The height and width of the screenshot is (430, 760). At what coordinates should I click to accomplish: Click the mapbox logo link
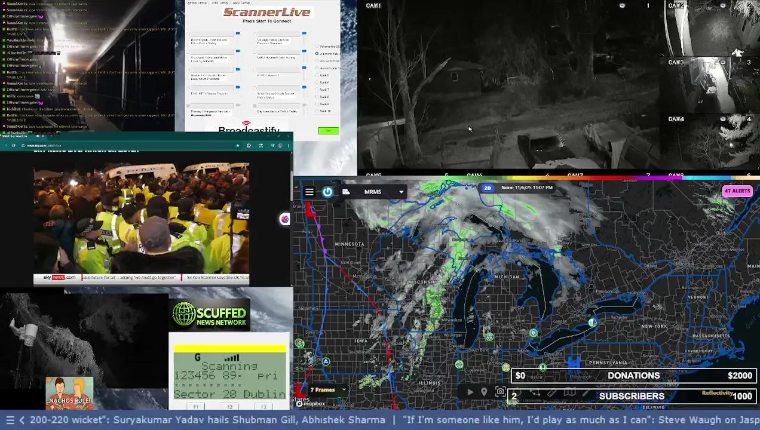coord(311,404)
